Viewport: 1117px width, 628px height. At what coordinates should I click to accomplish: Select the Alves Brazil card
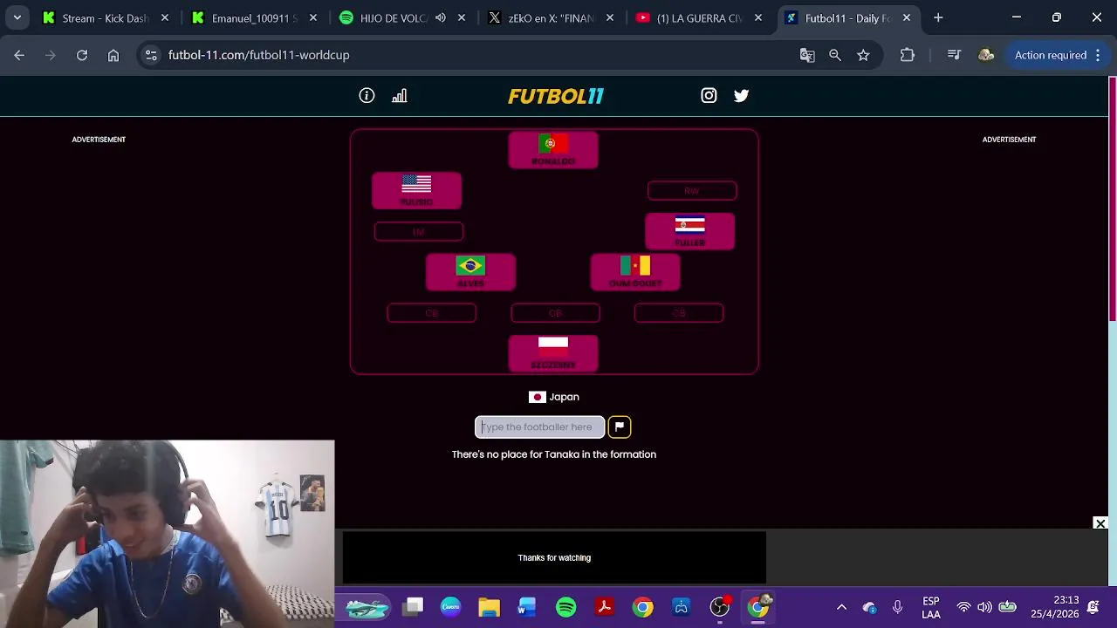pos(470,272)
